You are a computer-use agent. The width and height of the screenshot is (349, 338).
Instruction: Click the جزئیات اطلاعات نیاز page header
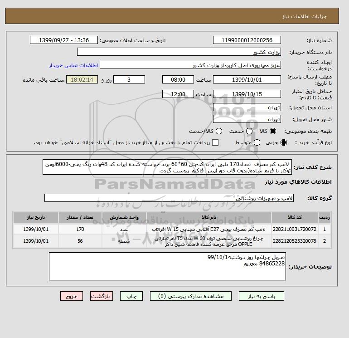[304, 16]
